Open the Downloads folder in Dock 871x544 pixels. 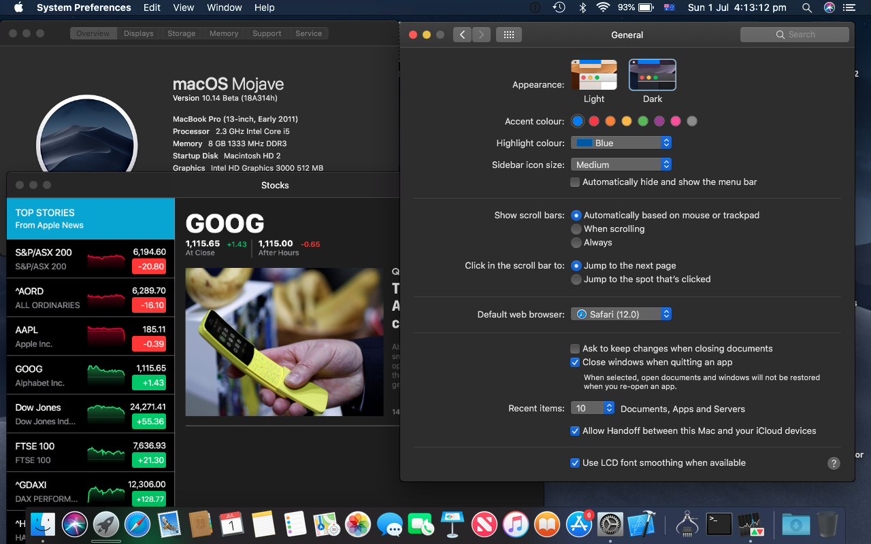(795, 524)
